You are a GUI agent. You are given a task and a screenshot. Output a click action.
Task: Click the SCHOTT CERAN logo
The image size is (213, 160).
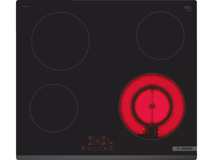click(x=187, y=8)
